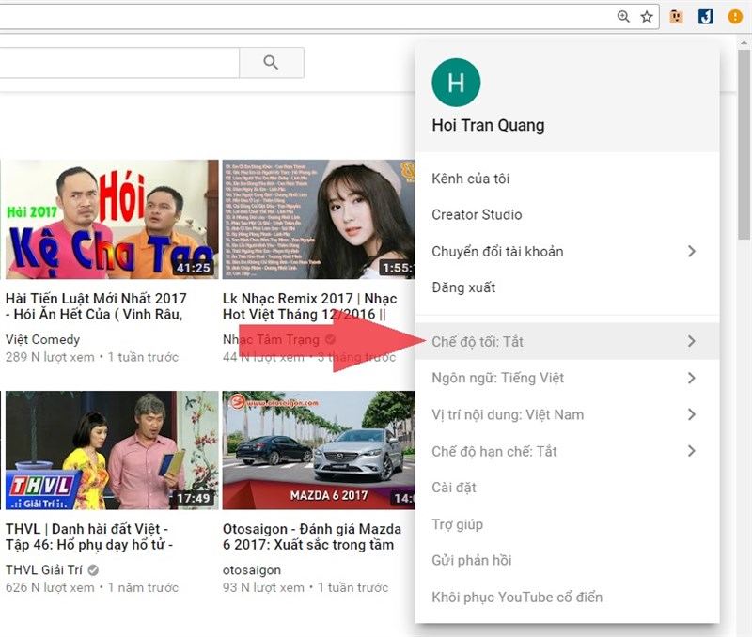Click the extension icon left of blue J

(676, 16)
